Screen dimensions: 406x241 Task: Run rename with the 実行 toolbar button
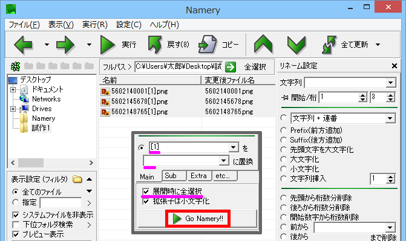119,45
